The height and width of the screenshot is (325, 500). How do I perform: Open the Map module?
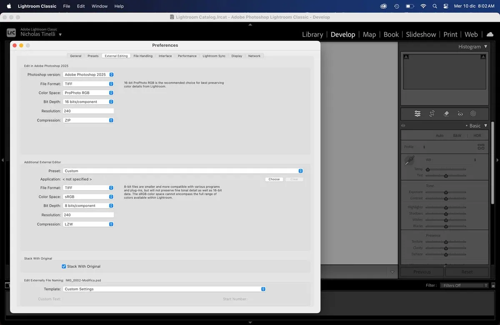(369, 34)
